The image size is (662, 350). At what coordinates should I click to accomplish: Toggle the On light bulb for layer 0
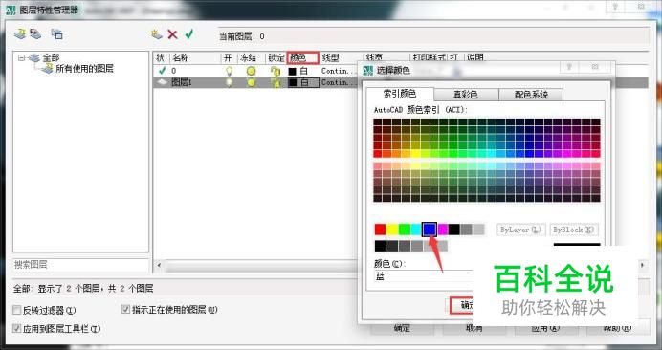229,71
